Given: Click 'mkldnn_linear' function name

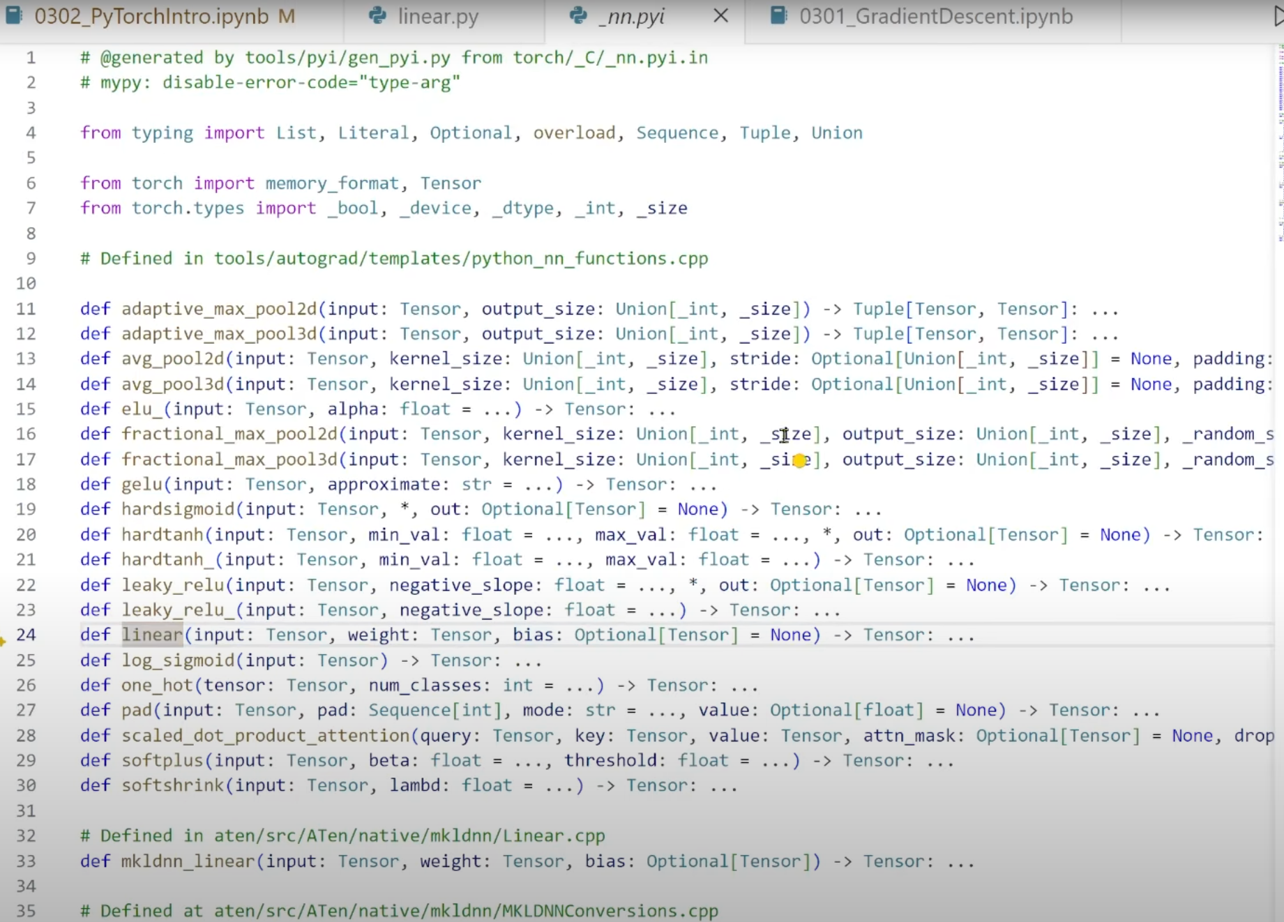Looking at the screenshot, I should click(x=188, y=861).
